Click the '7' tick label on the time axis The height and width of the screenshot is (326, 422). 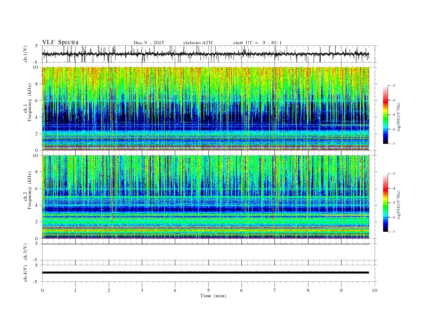click(x=275, y=290)
